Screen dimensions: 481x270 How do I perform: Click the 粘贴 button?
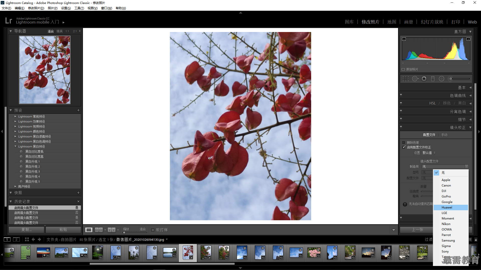63,229
